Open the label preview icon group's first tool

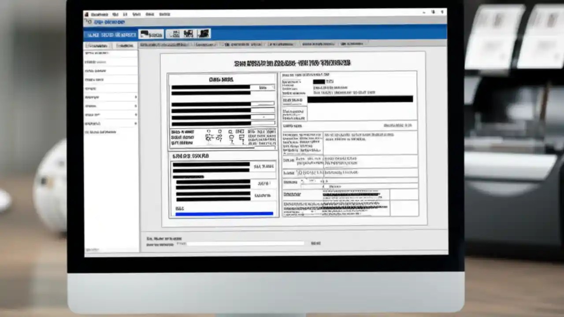(x=176, y=33)
